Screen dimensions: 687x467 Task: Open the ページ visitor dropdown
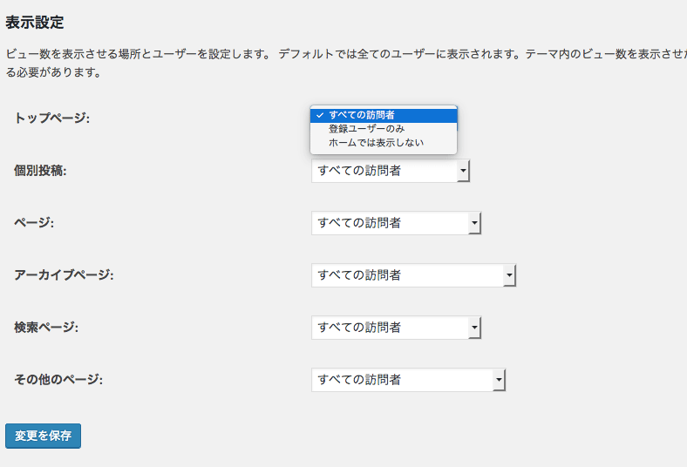(396, 223)
